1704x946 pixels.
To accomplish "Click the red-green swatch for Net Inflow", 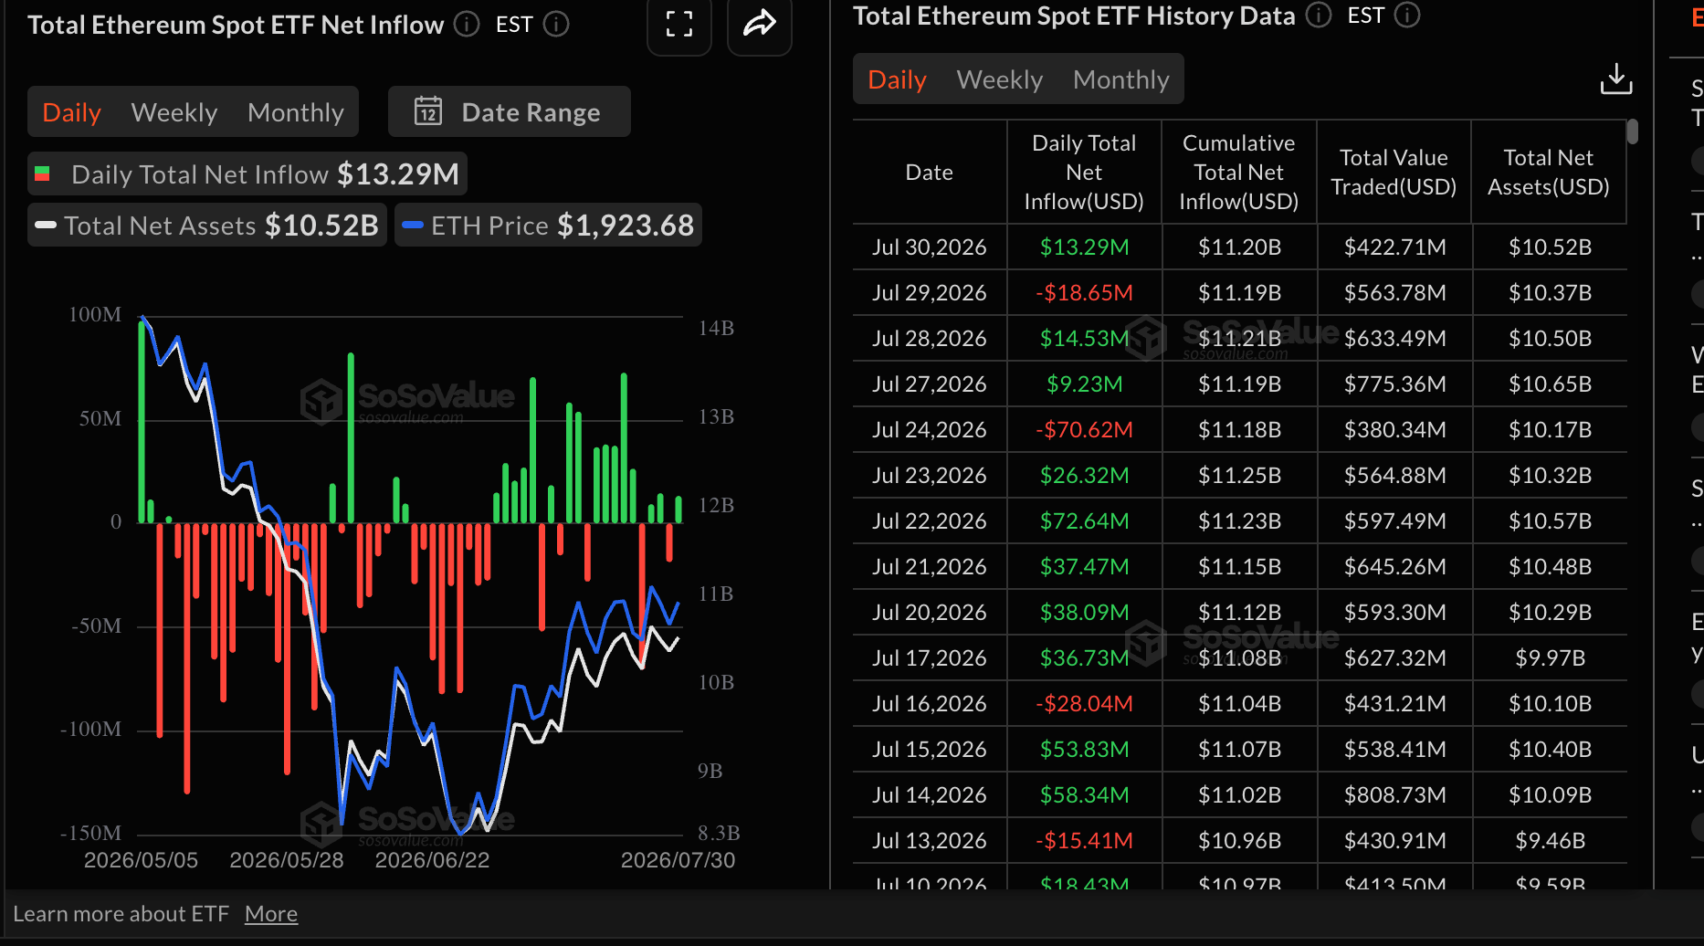I will click(42, 173).
